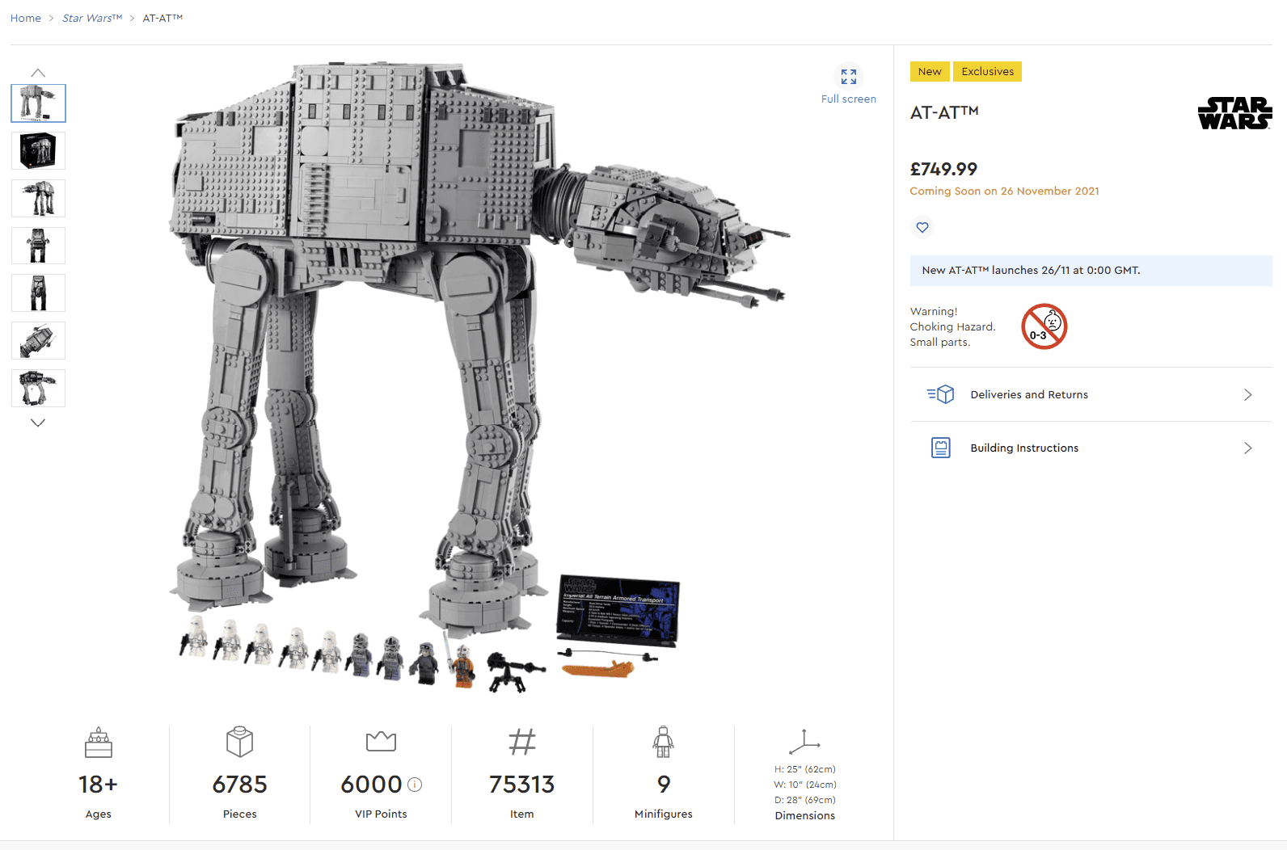Image resolution: width=1287 pixels, height=850 pixels.
Task: Click the brick icon above Pieces
Action: [x=239, y=742]
